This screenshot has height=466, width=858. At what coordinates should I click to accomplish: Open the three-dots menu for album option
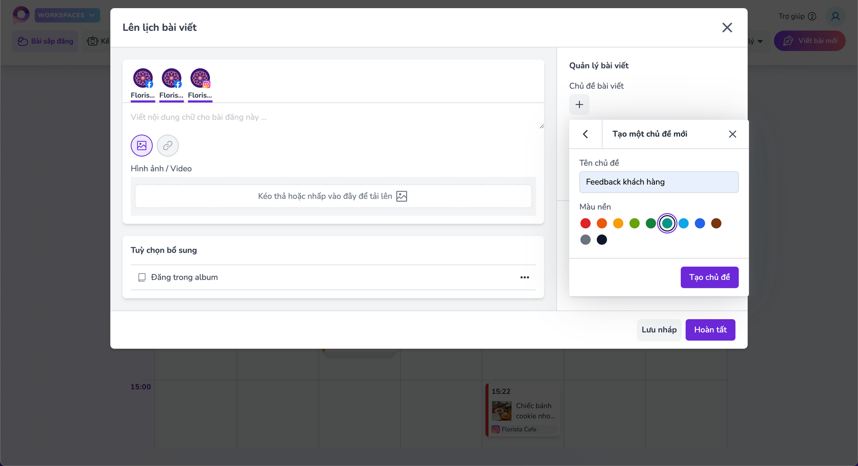point(525,278)
